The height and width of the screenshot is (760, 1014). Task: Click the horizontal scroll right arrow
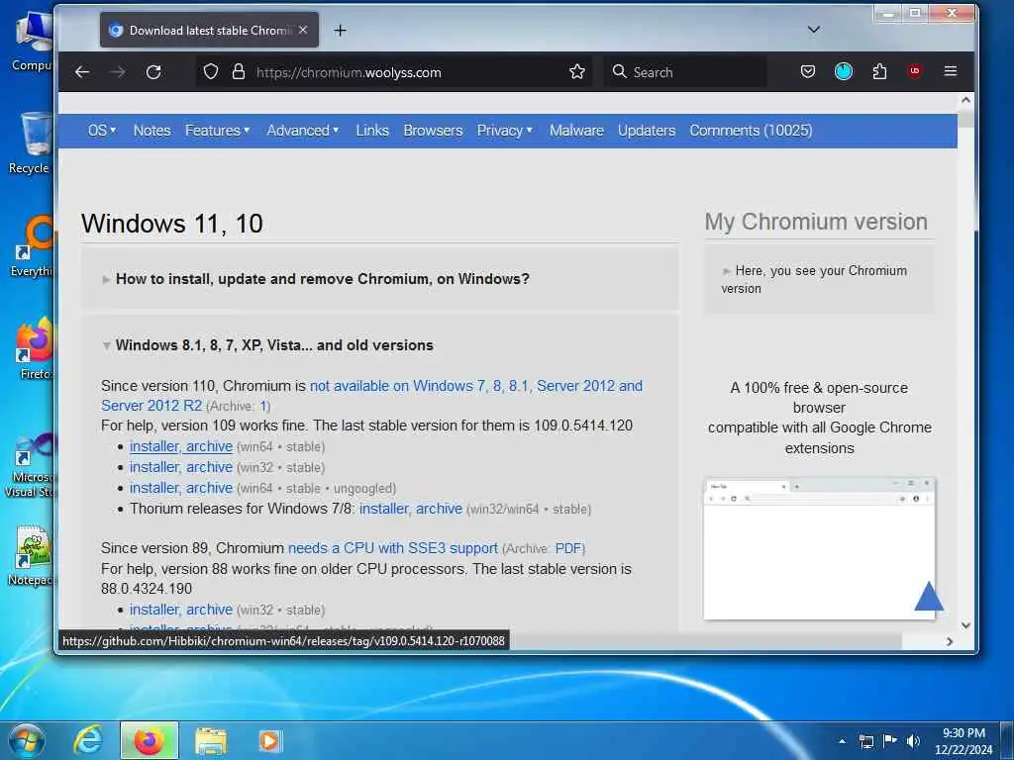(x=950, y=641)
